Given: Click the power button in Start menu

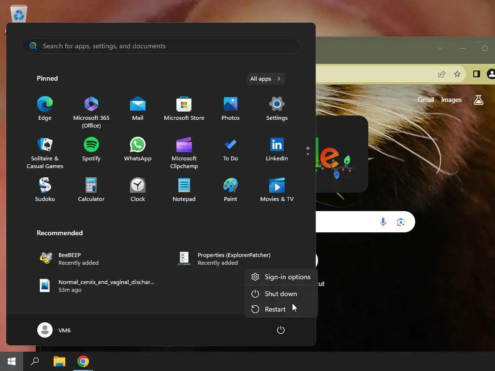Looking at the screenshot, I should 281,330.
